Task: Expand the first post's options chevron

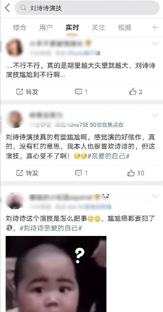Action: tap(155, 43)
